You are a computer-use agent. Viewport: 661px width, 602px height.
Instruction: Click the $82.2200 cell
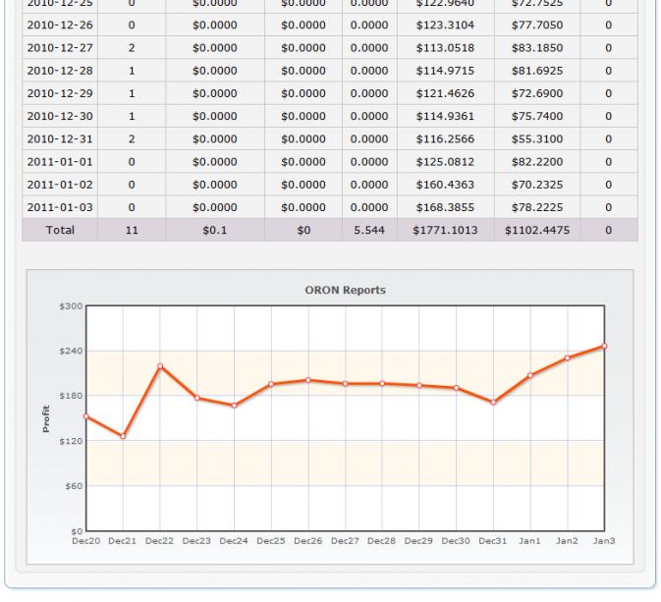click(537, 161)
